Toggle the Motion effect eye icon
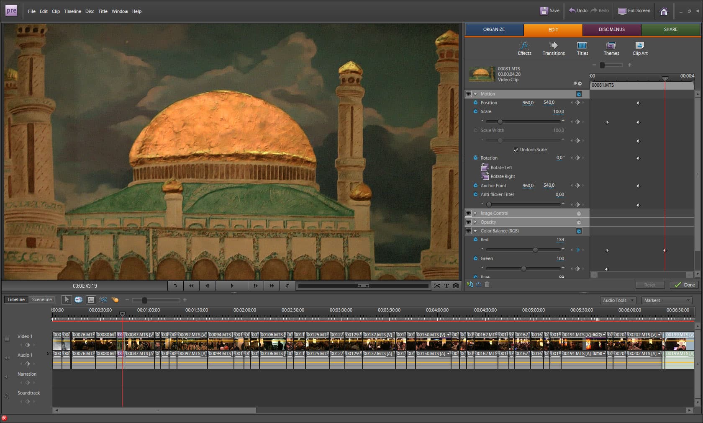 pyautogui.click(x=469, y=94)
